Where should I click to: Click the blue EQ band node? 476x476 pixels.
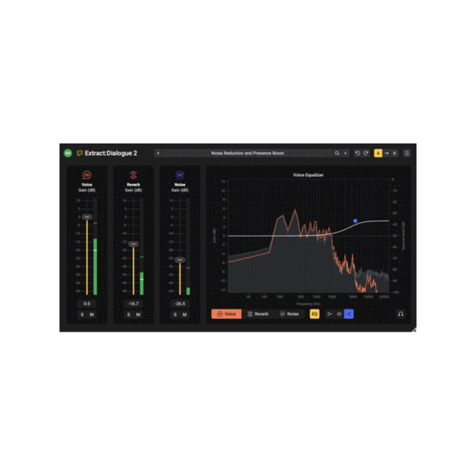(x=355, y=221)
